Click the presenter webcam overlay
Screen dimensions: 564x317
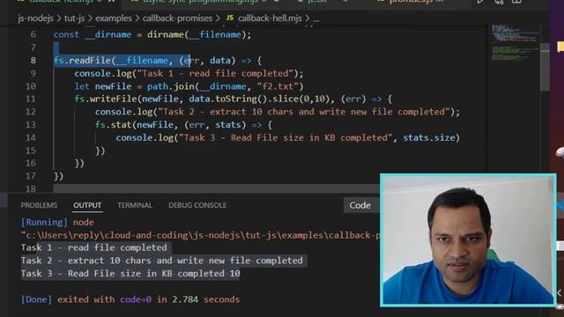tap(468, 240)
